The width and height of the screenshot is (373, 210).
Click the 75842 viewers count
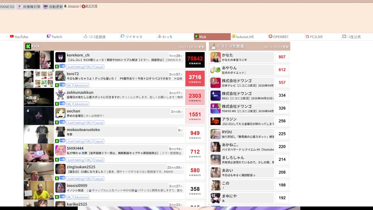click(195, 60)
